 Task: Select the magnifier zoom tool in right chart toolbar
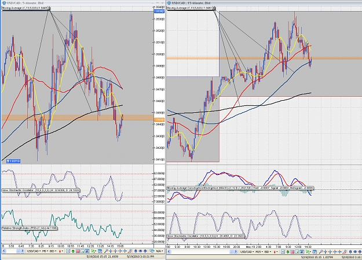[x=321, y=252]
